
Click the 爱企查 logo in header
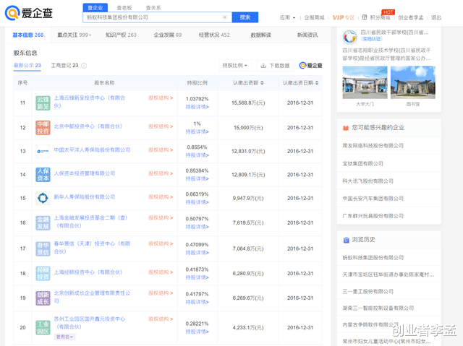pos(29,13)
